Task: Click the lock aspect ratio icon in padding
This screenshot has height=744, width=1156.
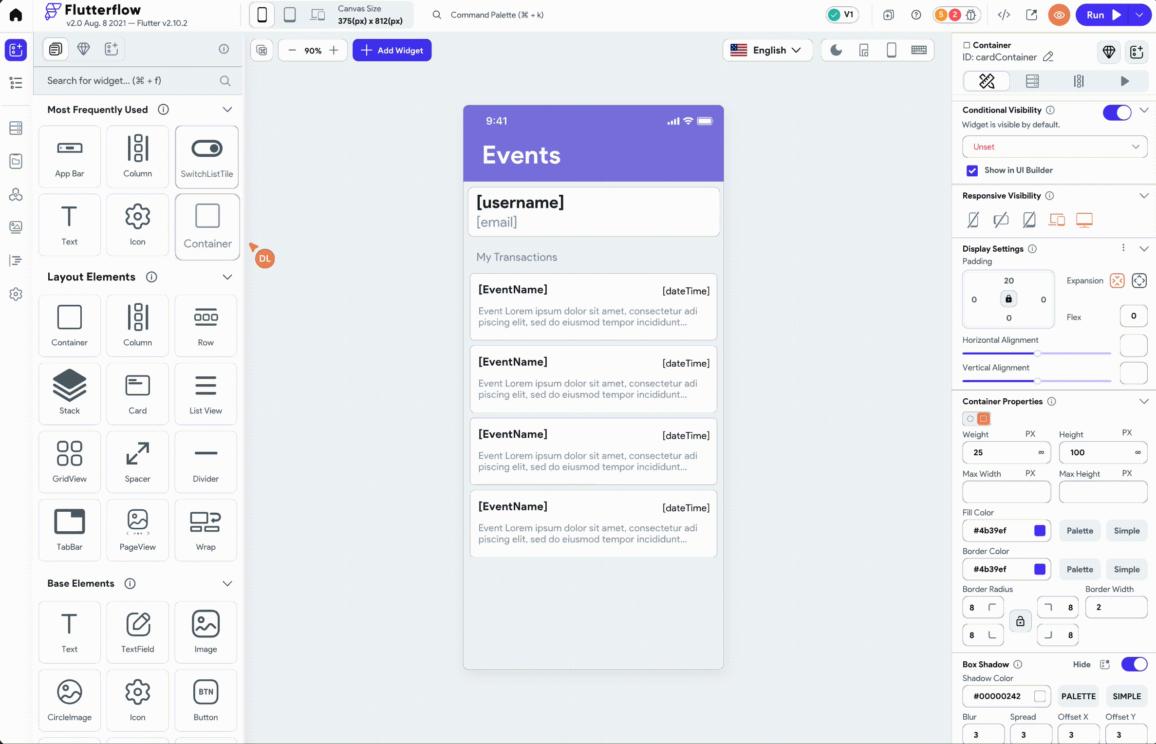Action: point(1008,299)
